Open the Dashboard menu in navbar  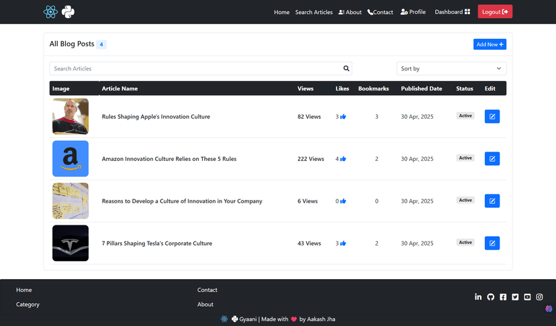click(452, 12)
